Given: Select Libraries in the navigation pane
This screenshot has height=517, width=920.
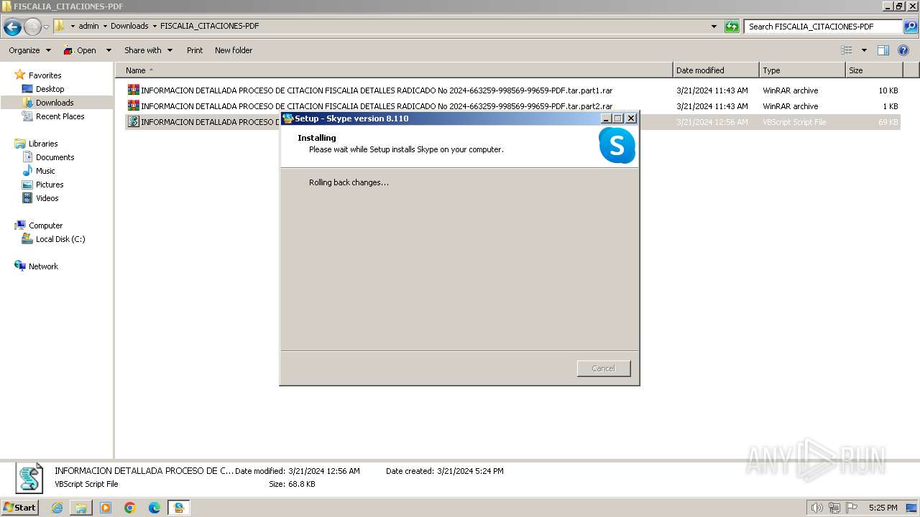Looking at the screenshot, I should point(43,144).
